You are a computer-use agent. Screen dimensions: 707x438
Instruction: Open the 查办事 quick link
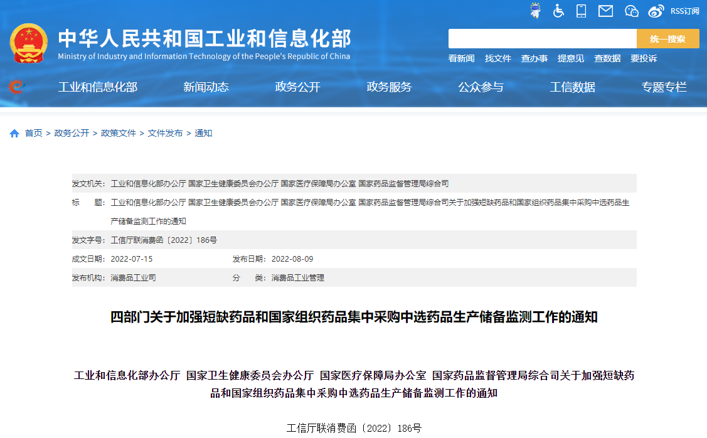(534, 58)
